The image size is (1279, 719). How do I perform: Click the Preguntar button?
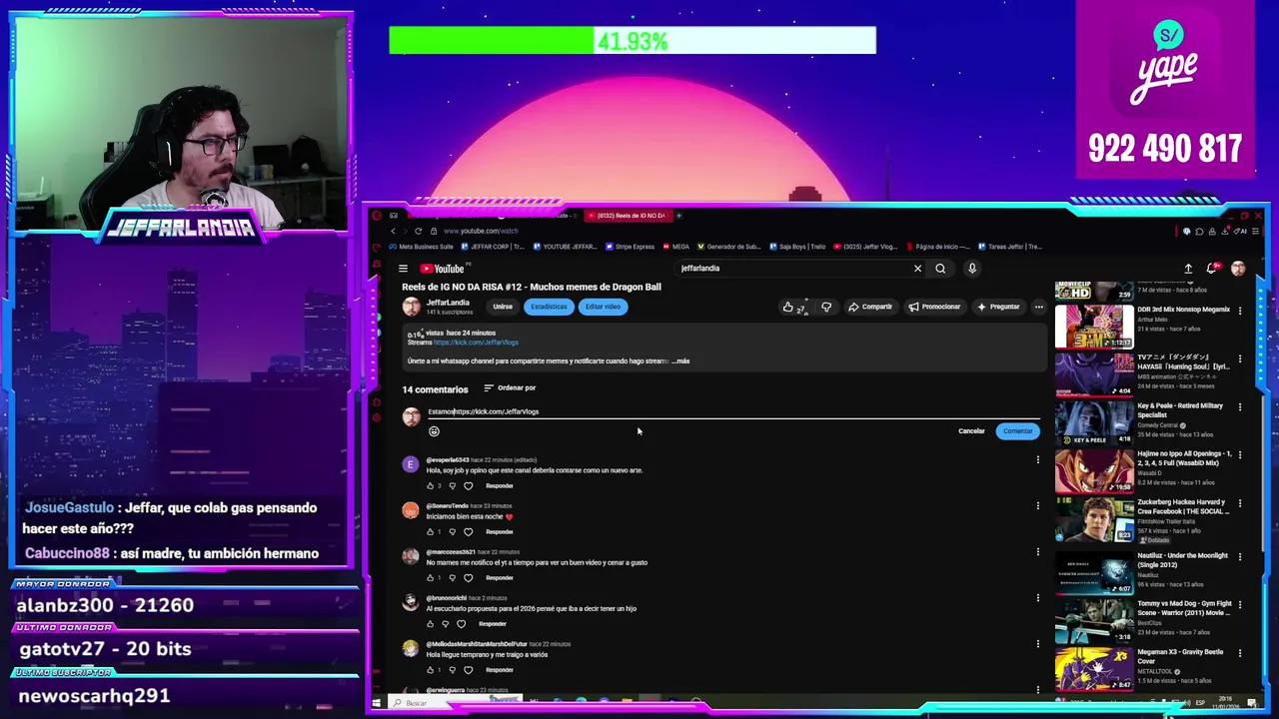[999, 308]
